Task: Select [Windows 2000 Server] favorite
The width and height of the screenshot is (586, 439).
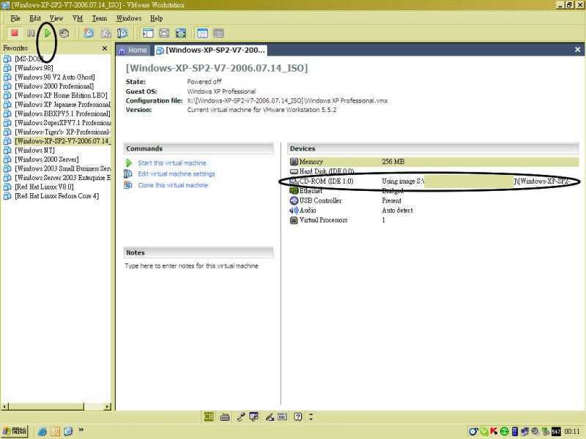Action: tap(47, 160)
